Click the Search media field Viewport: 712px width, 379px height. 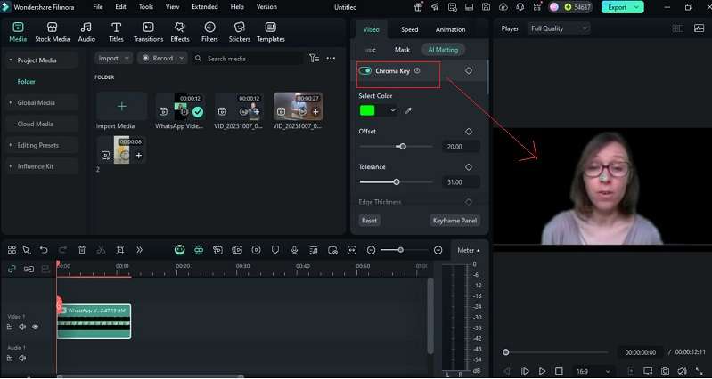coord(248,59)
